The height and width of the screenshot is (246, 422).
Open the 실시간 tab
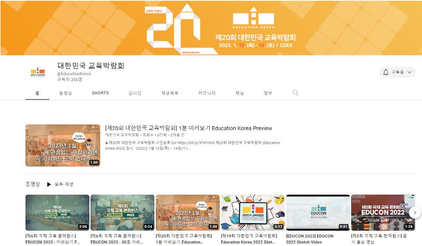coord(135,93)
